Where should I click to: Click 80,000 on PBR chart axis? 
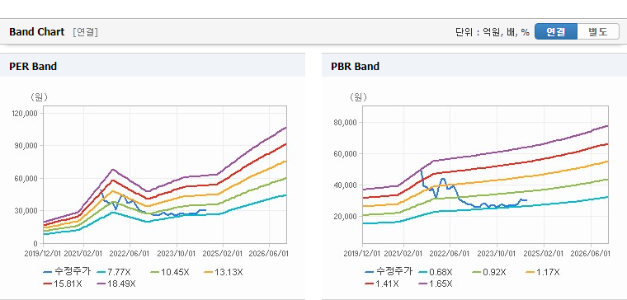pos(346,123)
